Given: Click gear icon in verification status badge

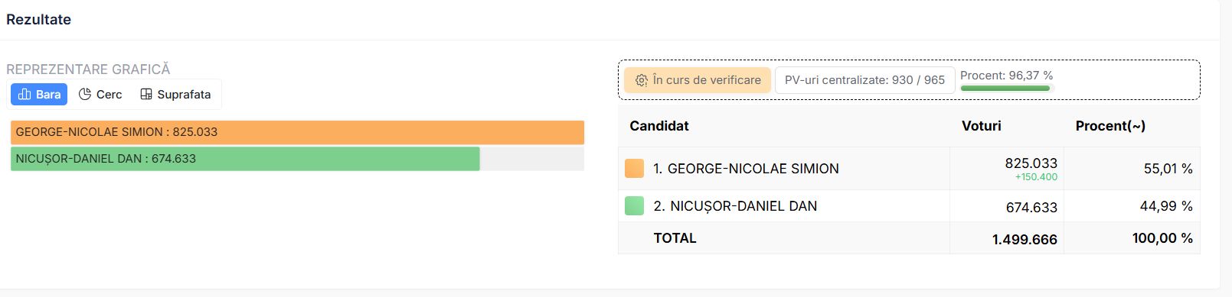Looking at the screenshot, I should (x=642, y=80).
